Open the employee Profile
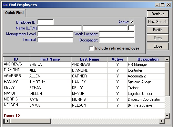This screenshot has height=127, width=173. (x=158, y=30)
